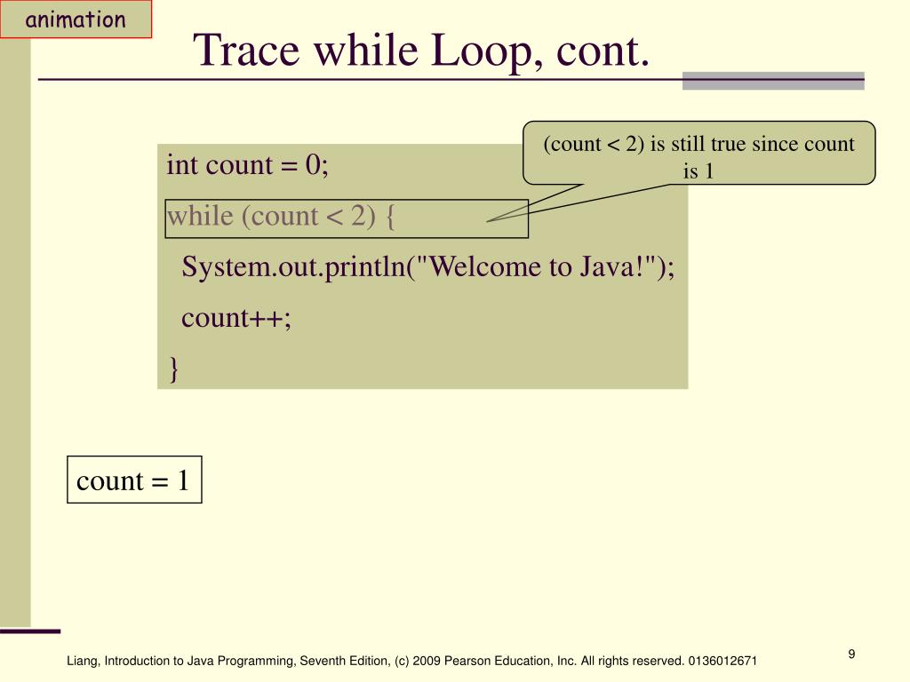
Task: Click the System.out.println "Welcome to Java!" line
Action: click(427, 267)
